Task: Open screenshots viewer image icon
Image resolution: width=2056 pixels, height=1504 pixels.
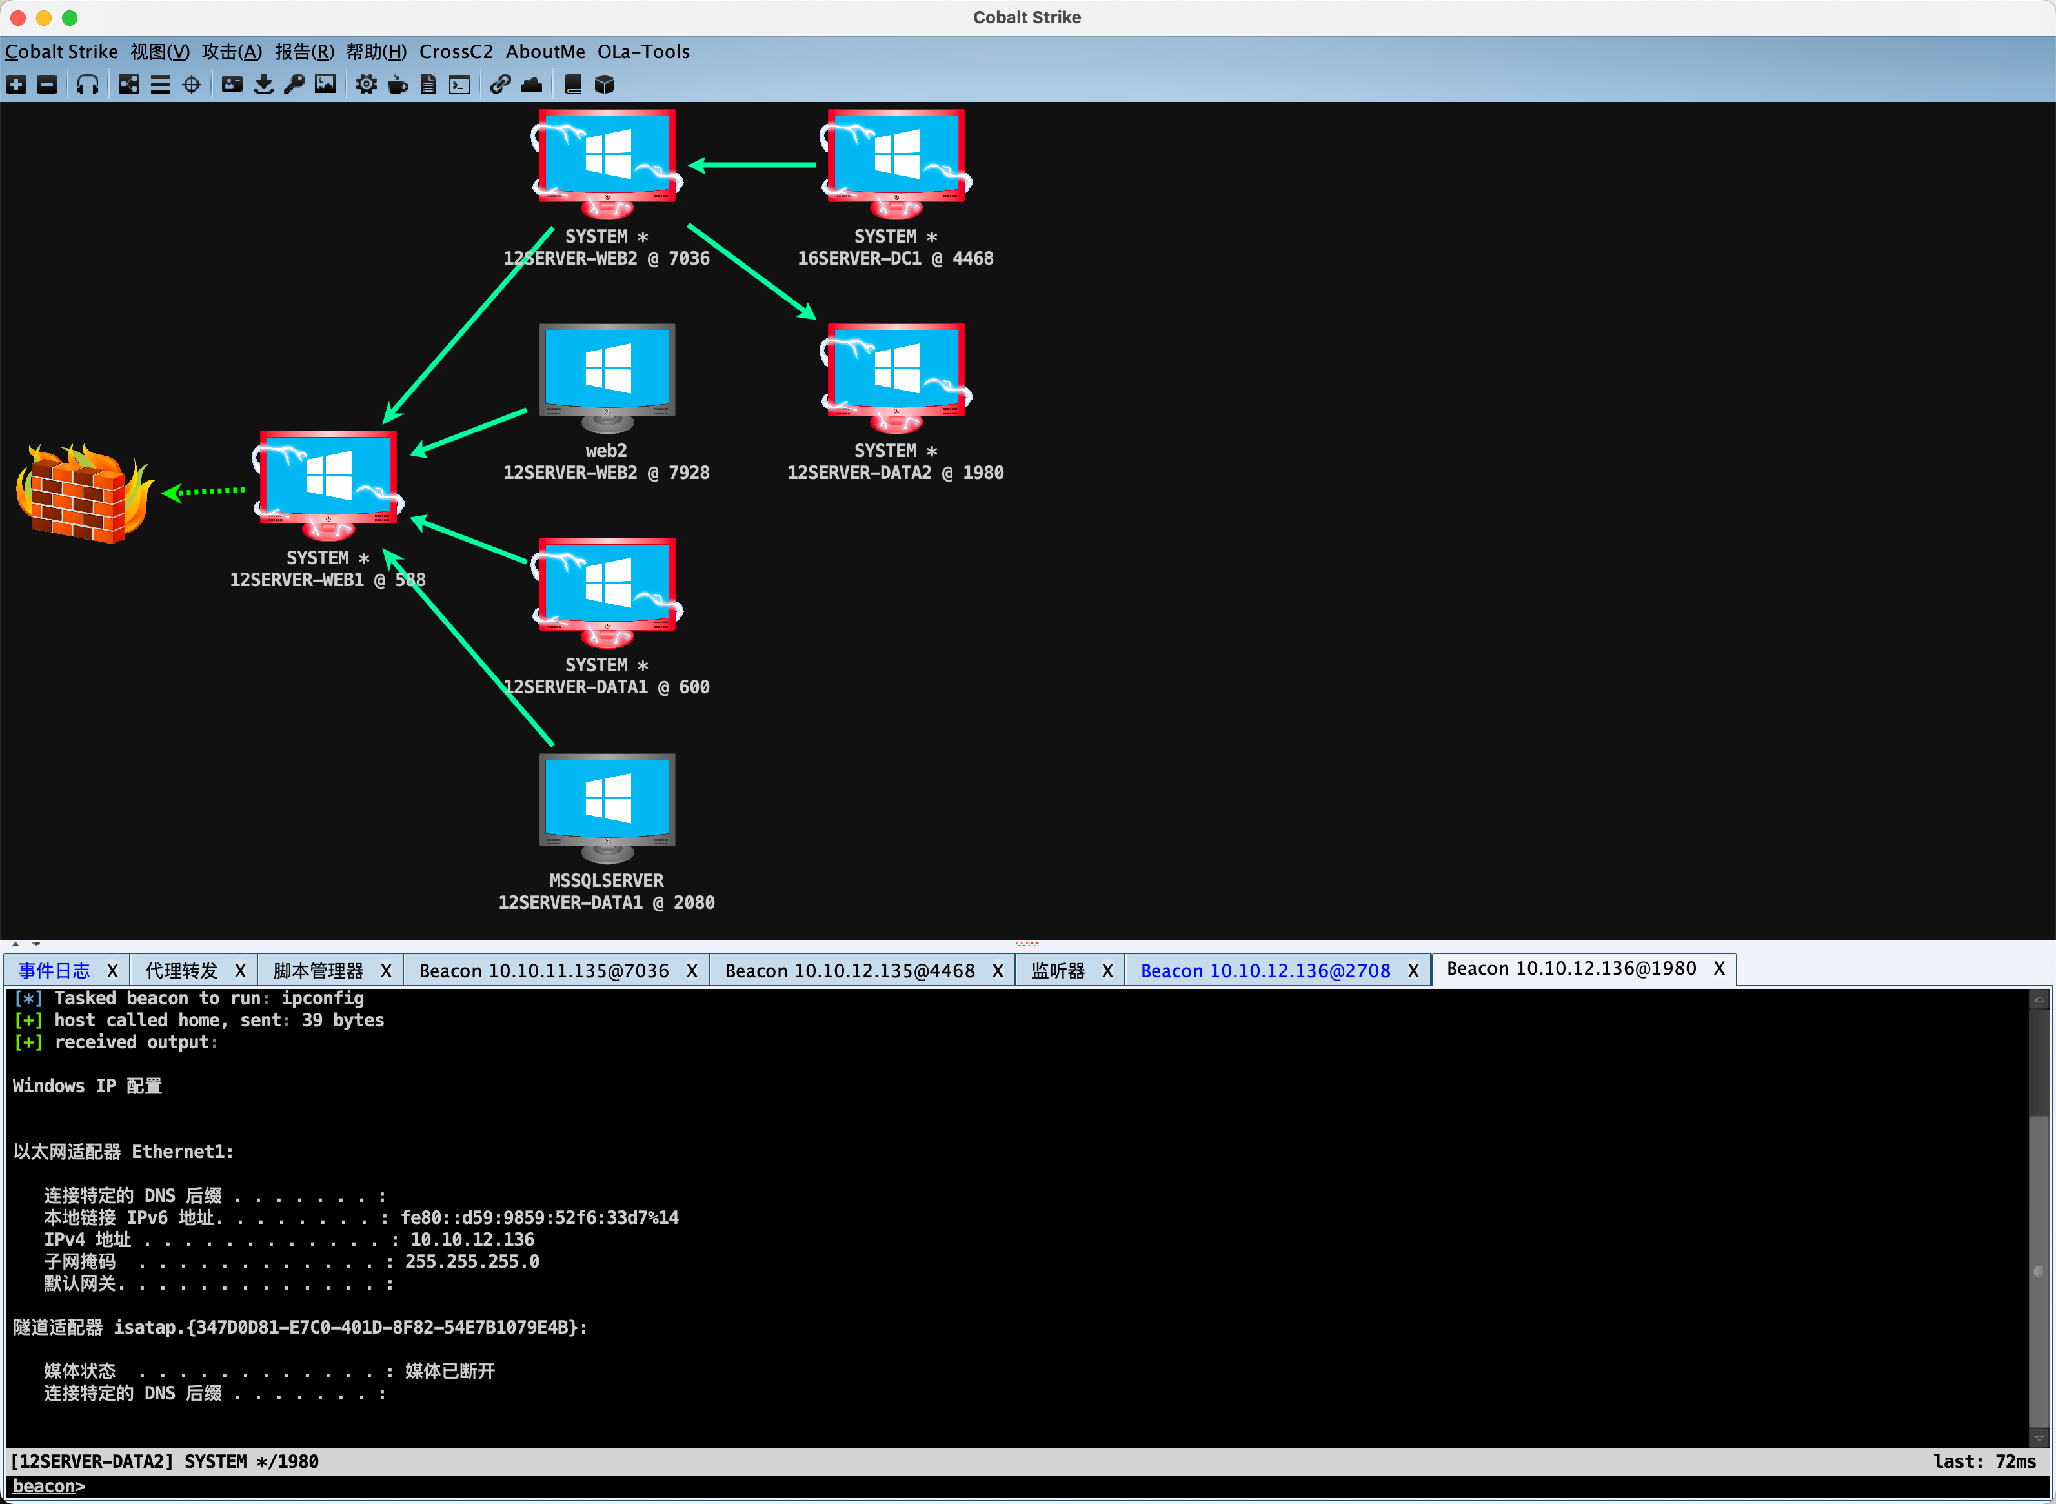Action: coord(325,85)
